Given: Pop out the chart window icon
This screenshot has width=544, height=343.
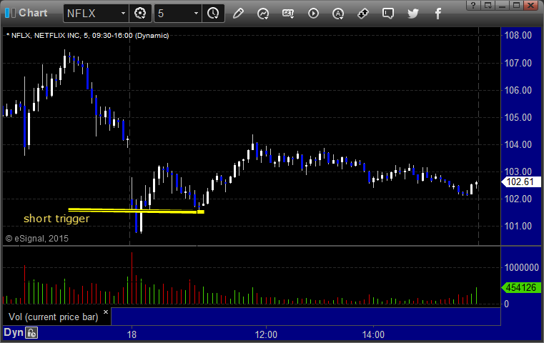Looking at the screenshot, I should (x=488, y=5).
